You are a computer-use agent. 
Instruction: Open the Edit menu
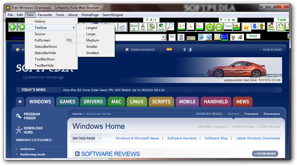(20, 15)
